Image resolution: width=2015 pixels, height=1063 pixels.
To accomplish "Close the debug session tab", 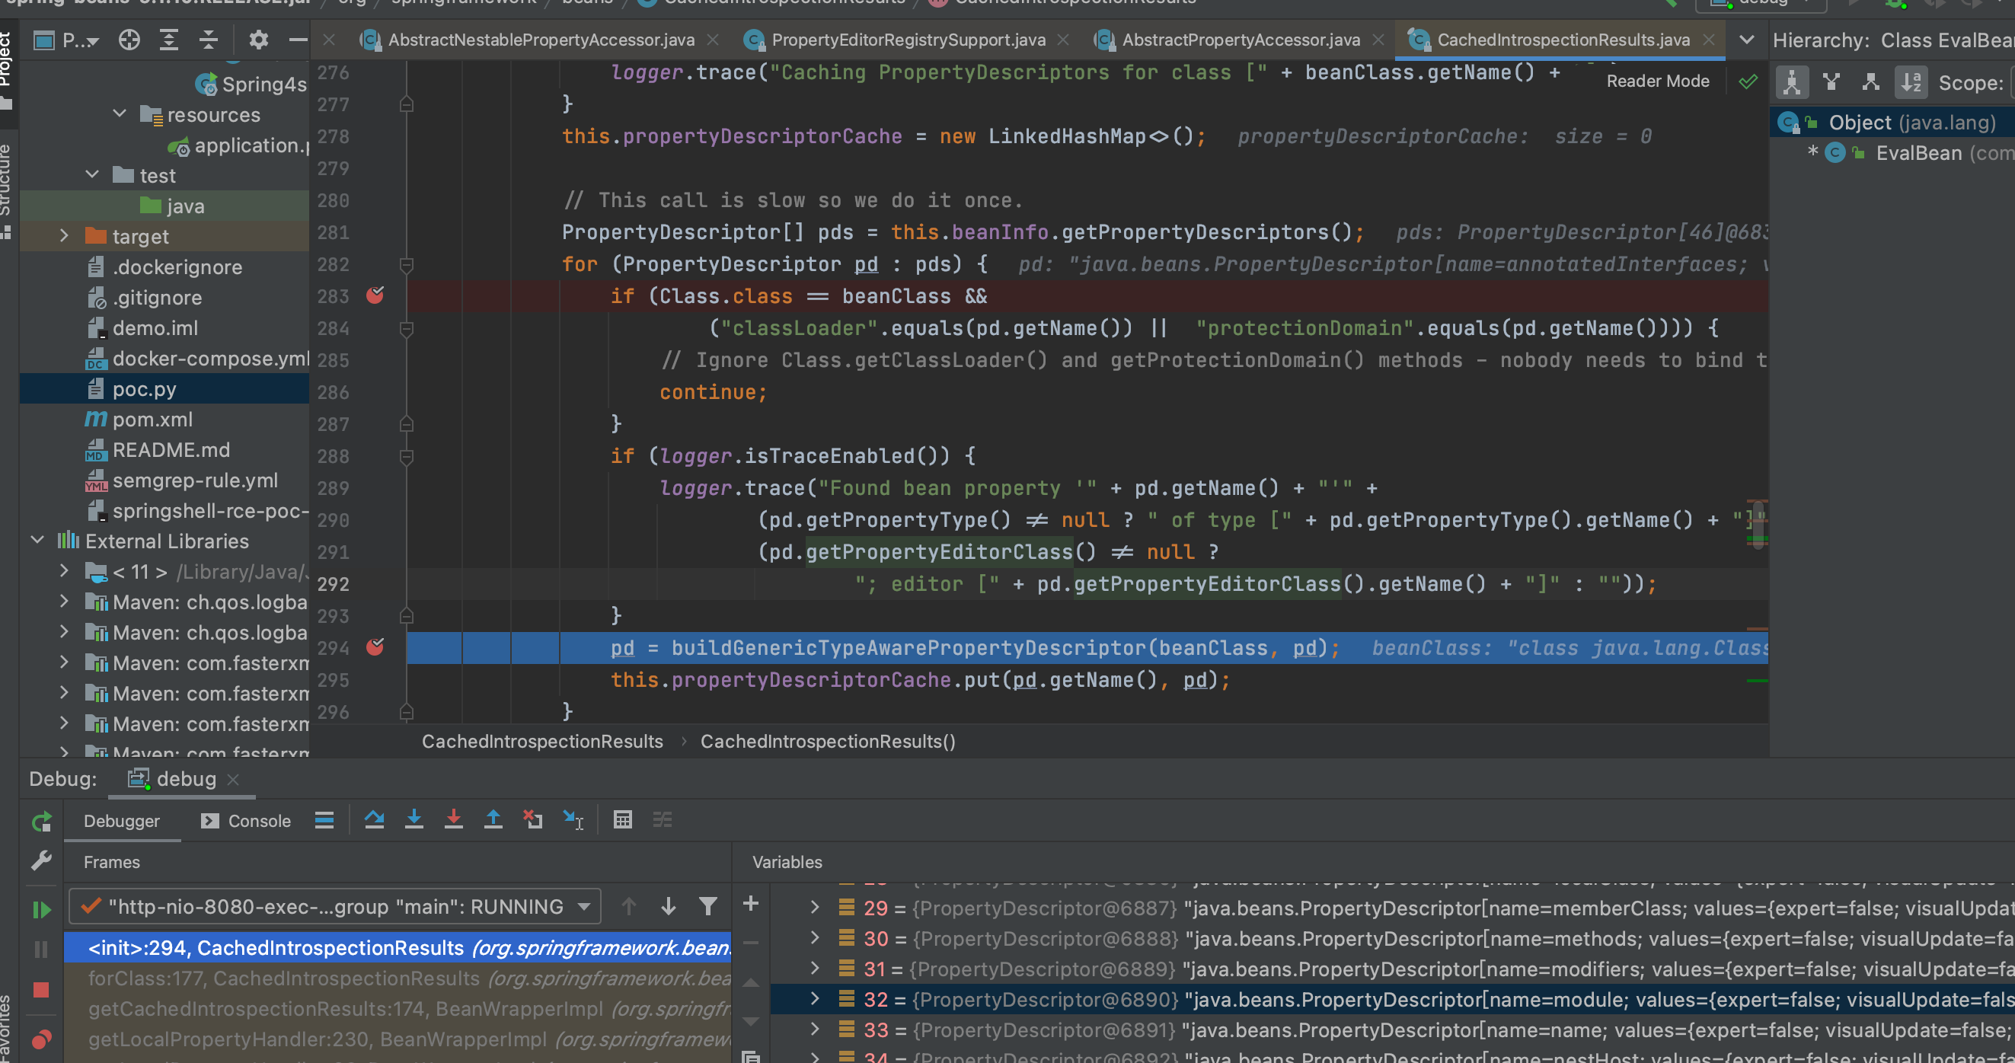I will pyautogui.click(x=232, y=779).
